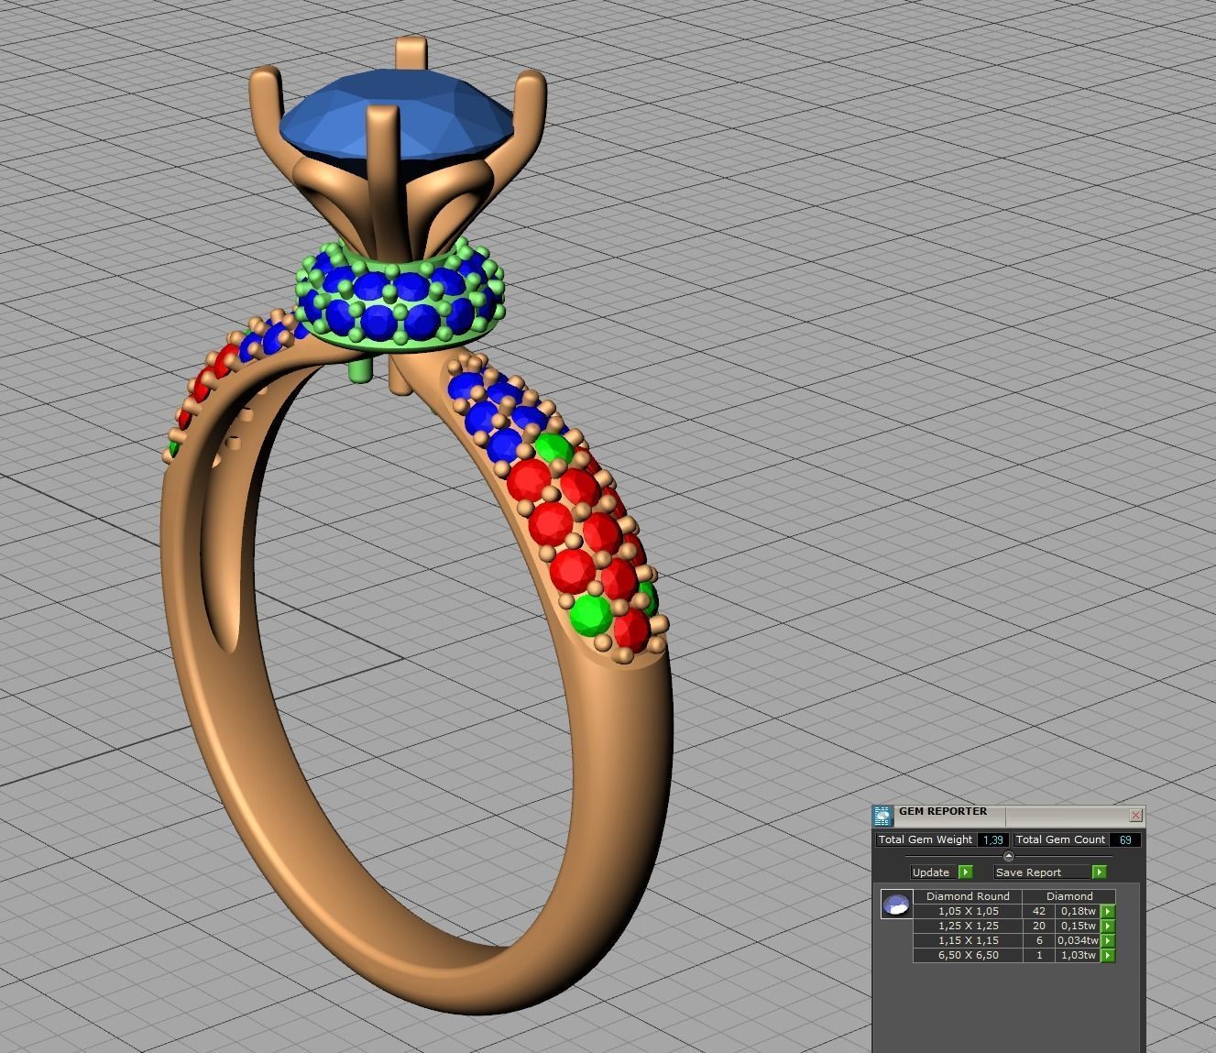Click the quantity cell showing 42
The image size is (1216, 1053).
pyautogui.click(x=1039, y=911)
